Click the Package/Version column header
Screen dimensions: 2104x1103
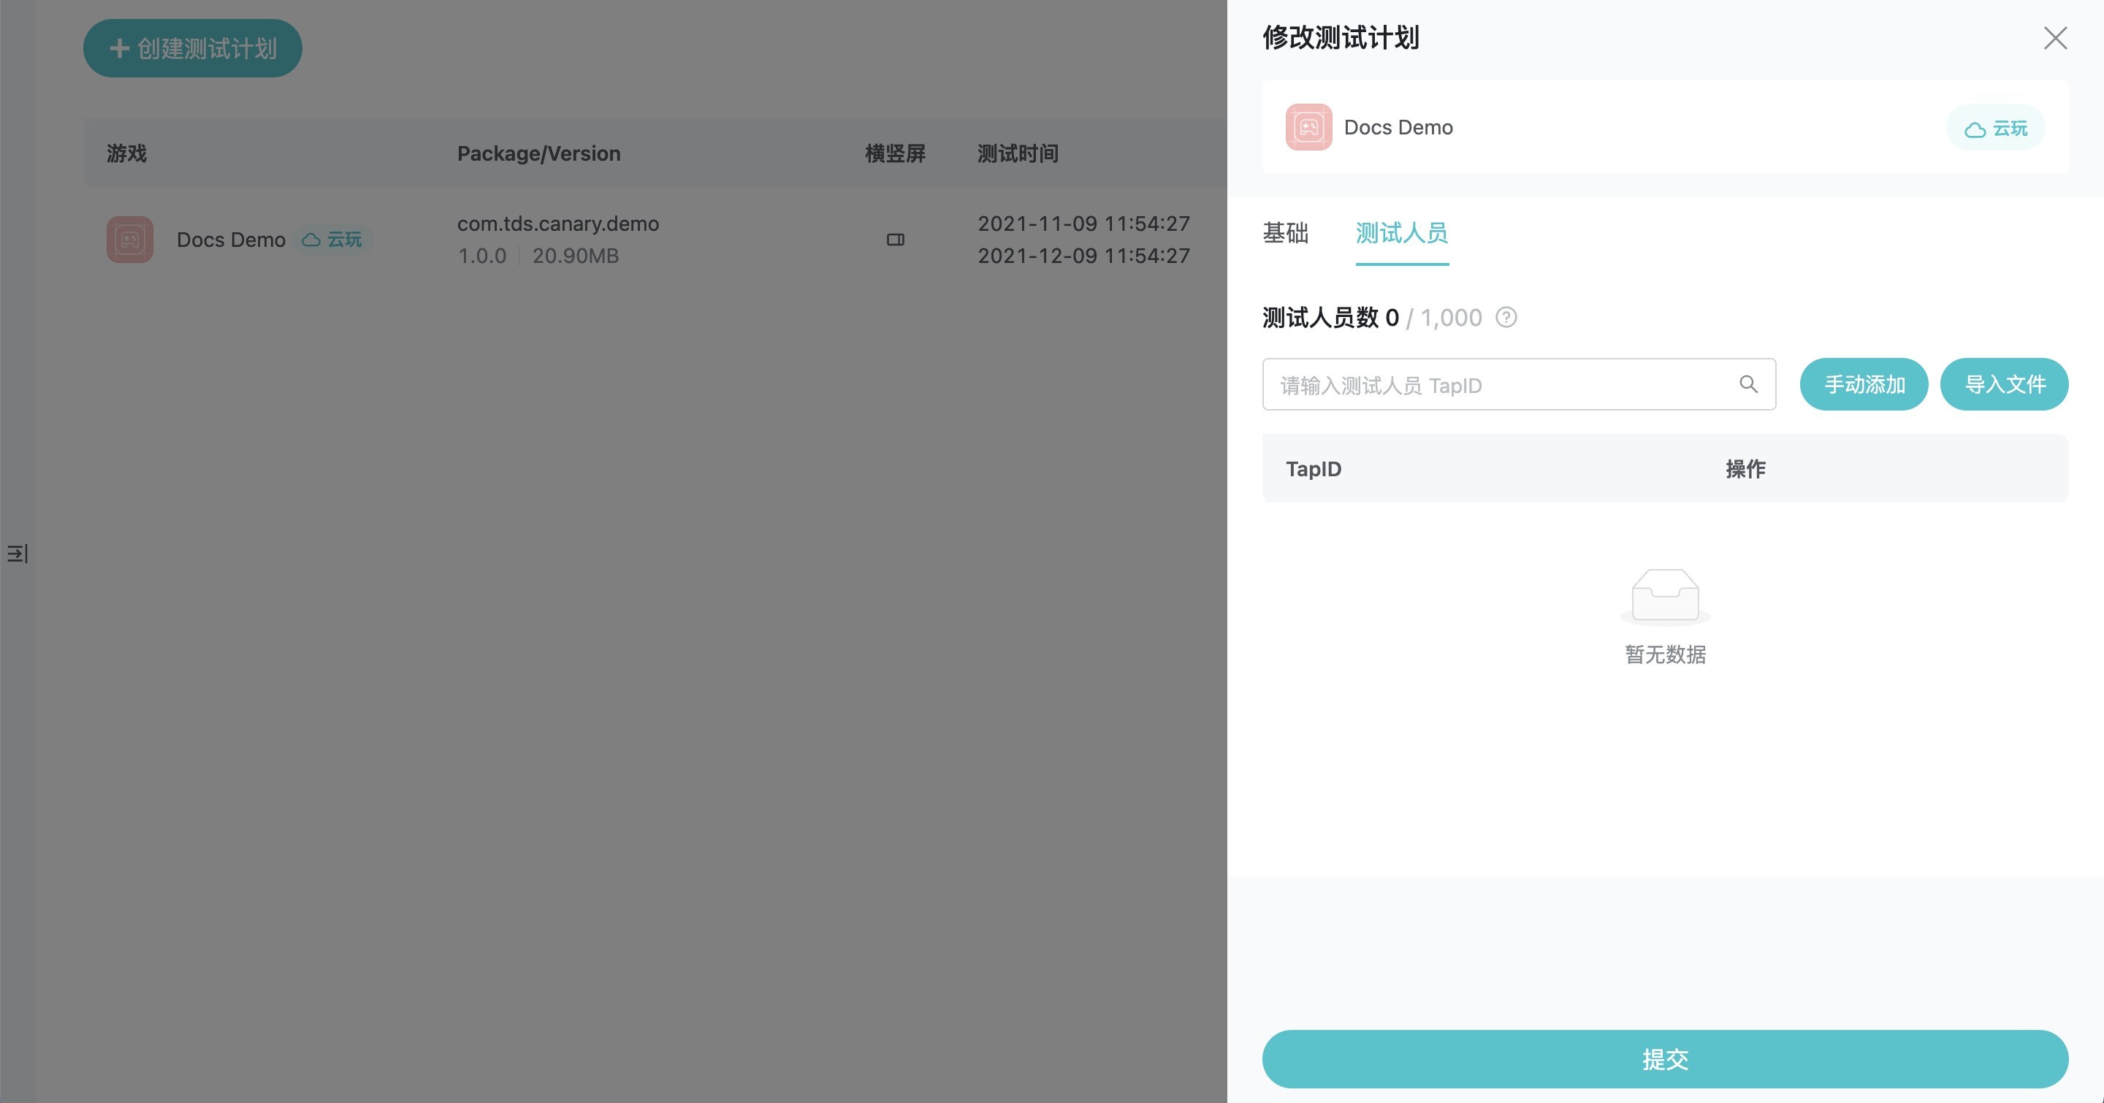pyautogui.click(x=539, y=153)
